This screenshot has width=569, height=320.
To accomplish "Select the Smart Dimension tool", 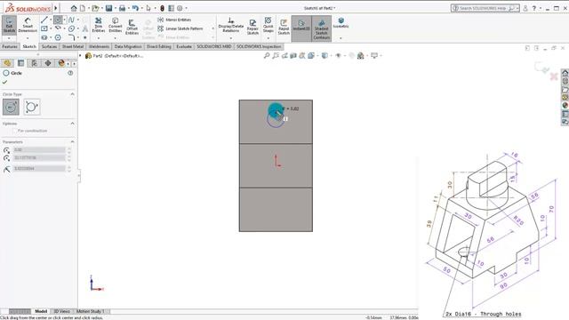I will click(x=28, y=25).
